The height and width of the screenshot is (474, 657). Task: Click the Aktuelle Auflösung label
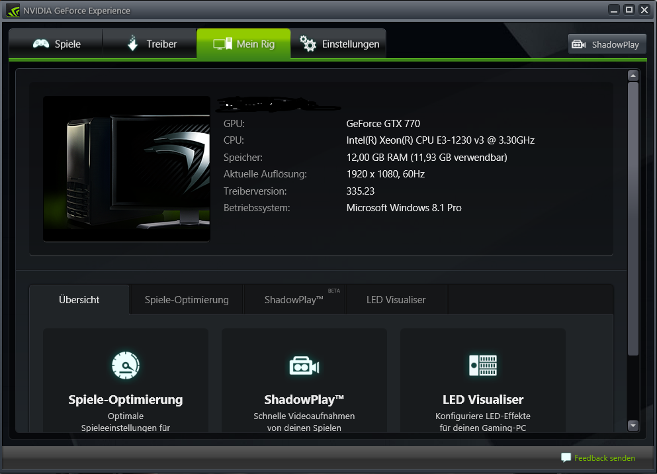click(265, 174)
